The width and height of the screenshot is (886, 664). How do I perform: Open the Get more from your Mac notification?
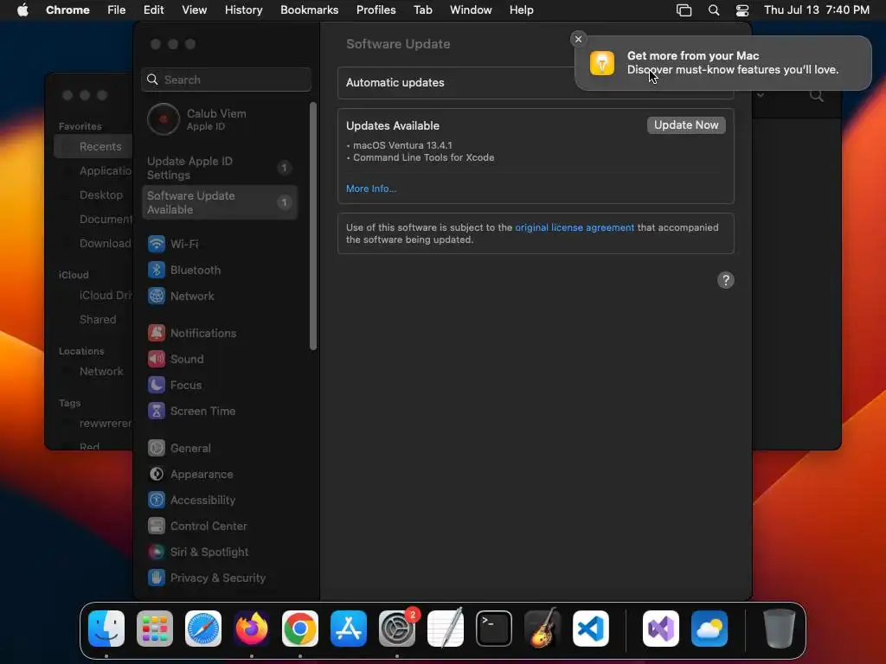tap(722, 62)
